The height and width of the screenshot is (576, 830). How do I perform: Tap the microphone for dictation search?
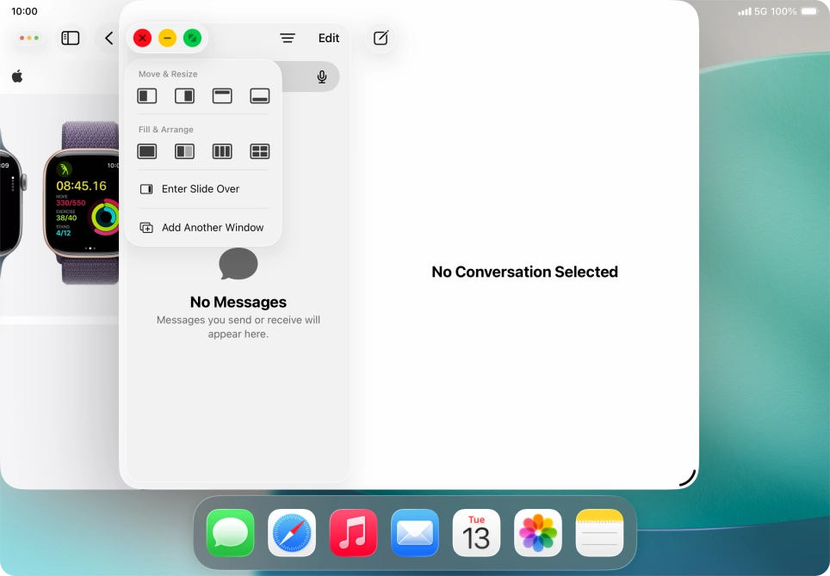coord(321,77)
